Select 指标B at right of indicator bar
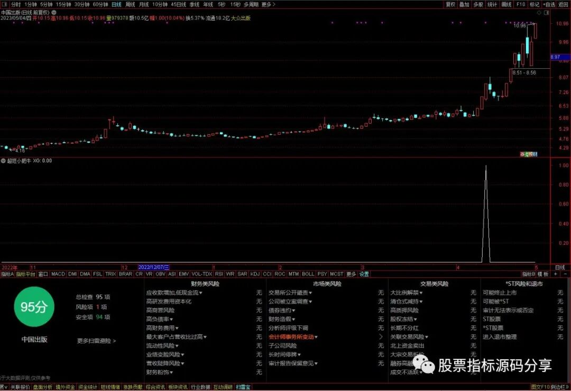 click(528, 274)
